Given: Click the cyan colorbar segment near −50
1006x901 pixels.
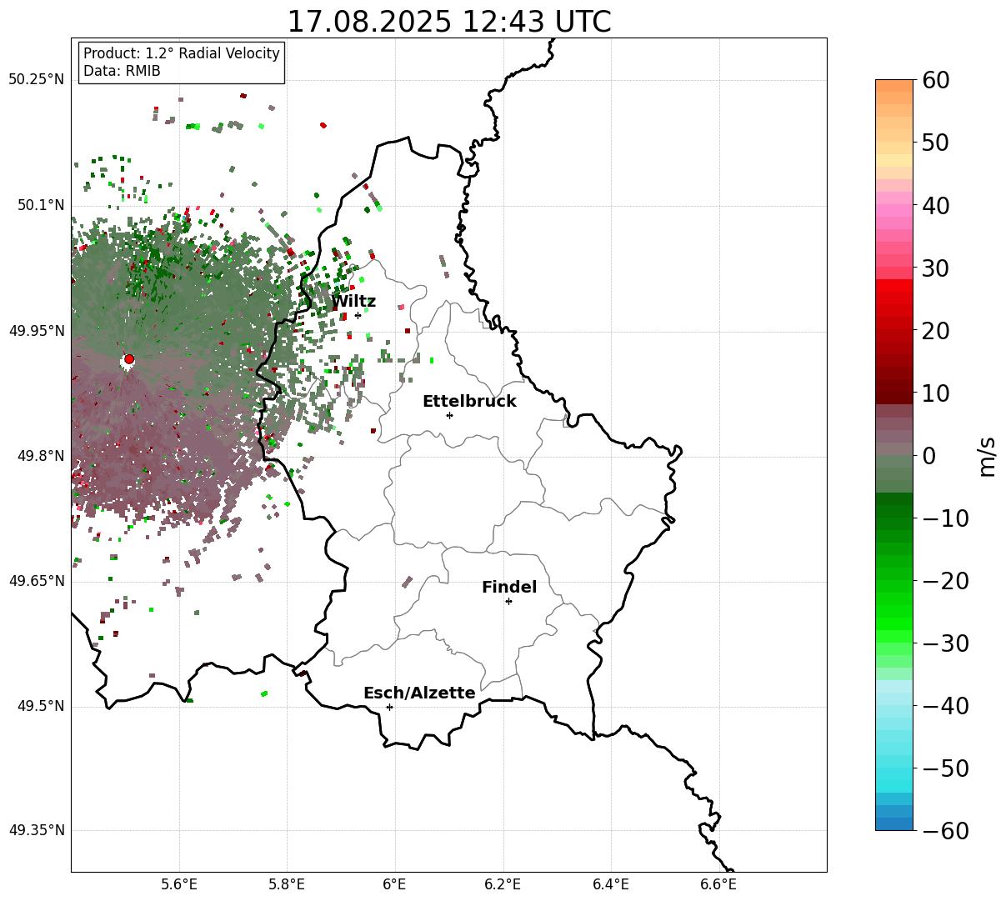Looking at the screenshot, I should 894,775.
